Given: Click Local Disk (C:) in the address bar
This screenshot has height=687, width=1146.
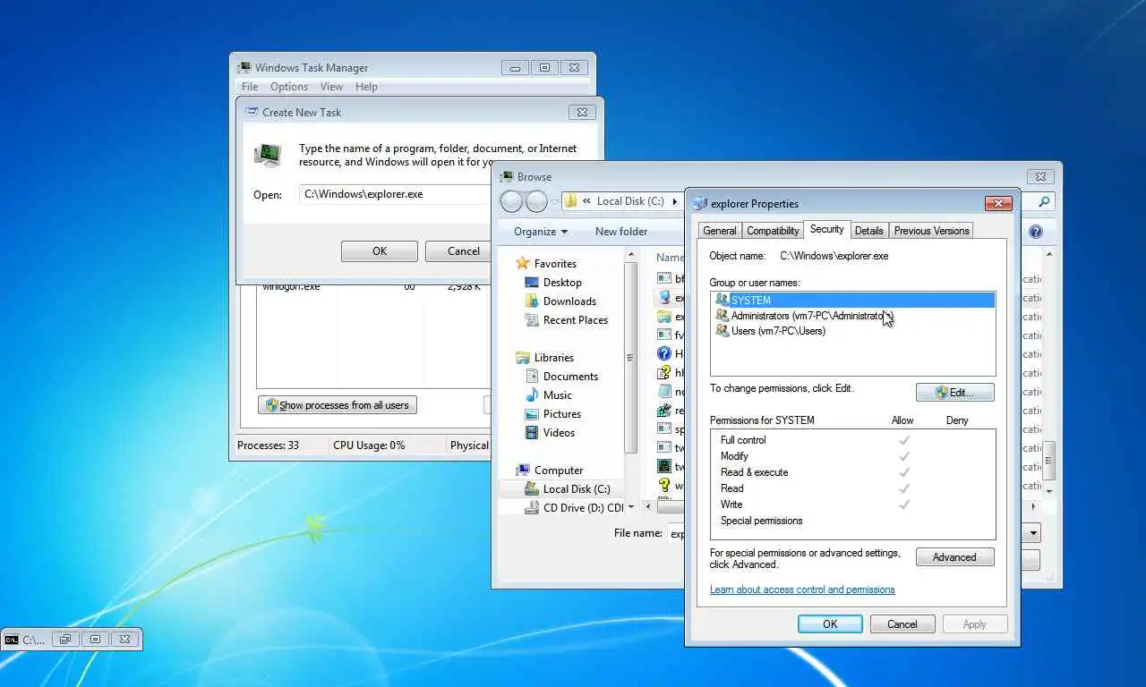Looking at the screenshot, I should click(630, 201).
